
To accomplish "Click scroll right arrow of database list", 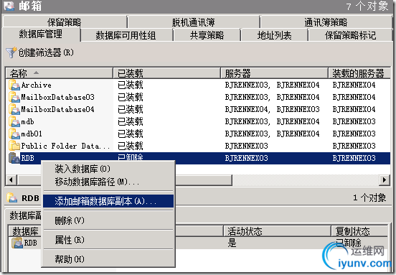I will [x=385, y=180].
